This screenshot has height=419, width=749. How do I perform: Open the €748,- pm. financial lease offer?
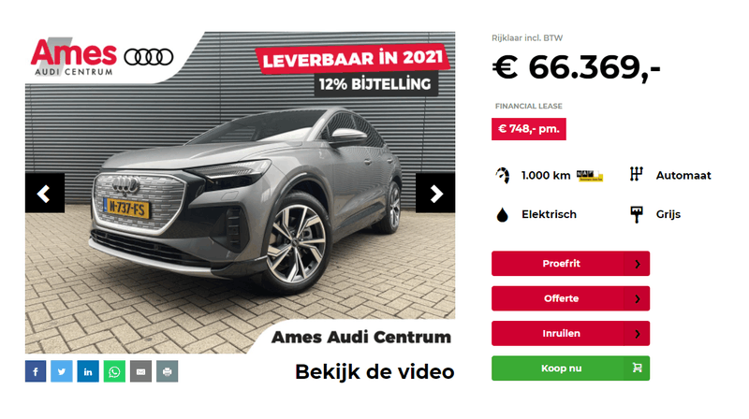[529, 129]
